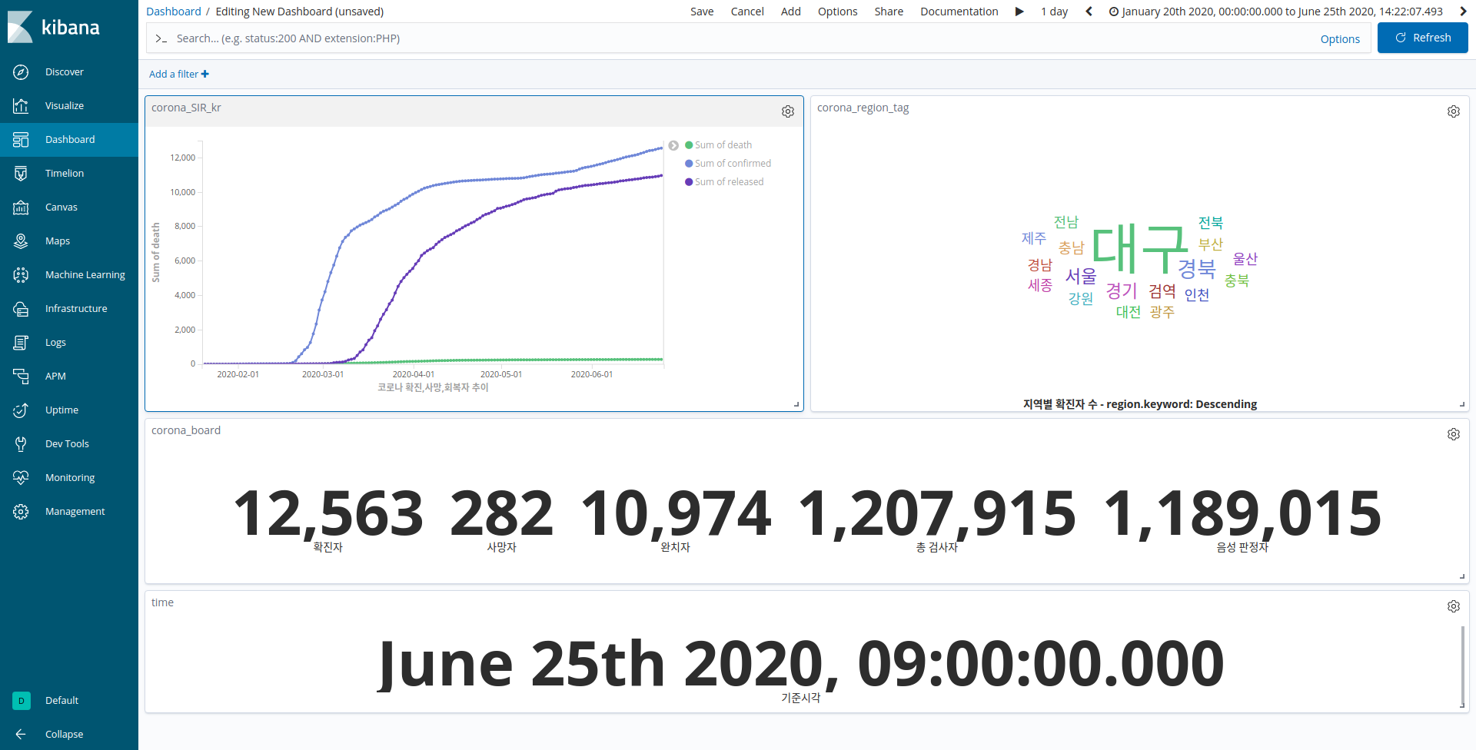Viewport: 1476px width, 750px height.
Task: Open the 1 day time interval dropdown
Action: (1054, 12)
